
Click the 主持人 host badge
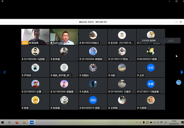[x=25, y=43]
